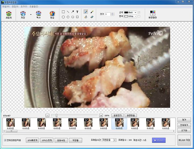Select the paint bucket fill tool
This screenshot has height=149, width=194.
click(86, 17)
